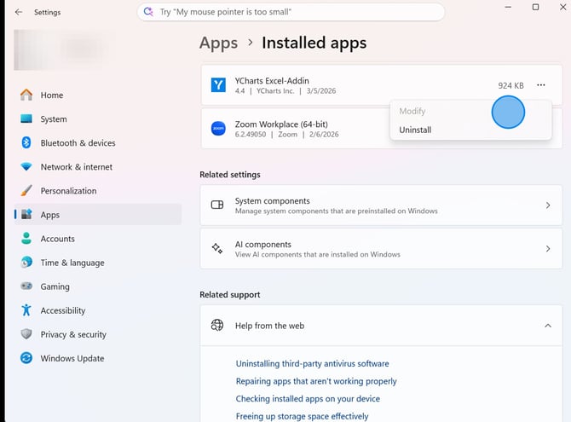Open System settings
Screen dimensions: 571x422
click(98, 119)
